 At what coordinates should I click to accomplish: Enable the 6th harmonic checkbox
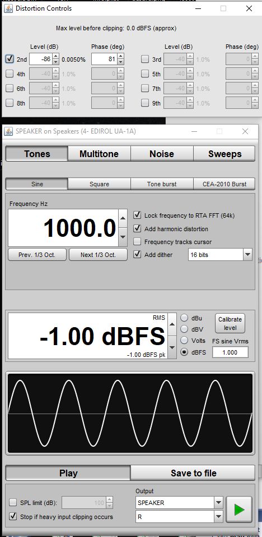pos(10,88)
